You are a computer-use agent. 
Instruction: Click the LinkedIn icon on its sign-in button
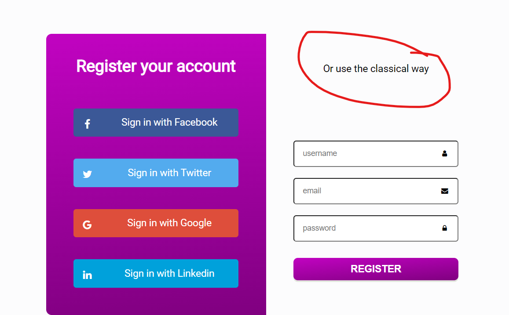click(88, 273)
